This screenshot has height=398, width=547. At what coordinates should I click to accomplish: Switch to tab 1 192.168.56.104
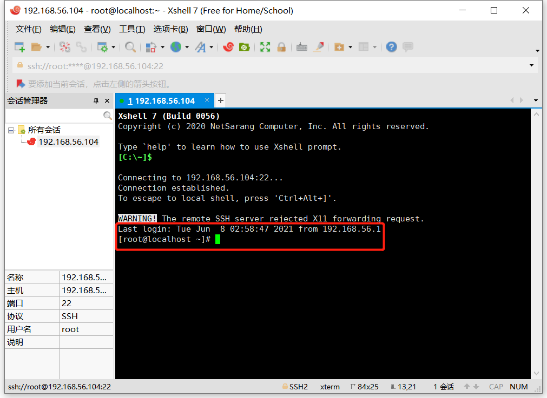point(161,101)
